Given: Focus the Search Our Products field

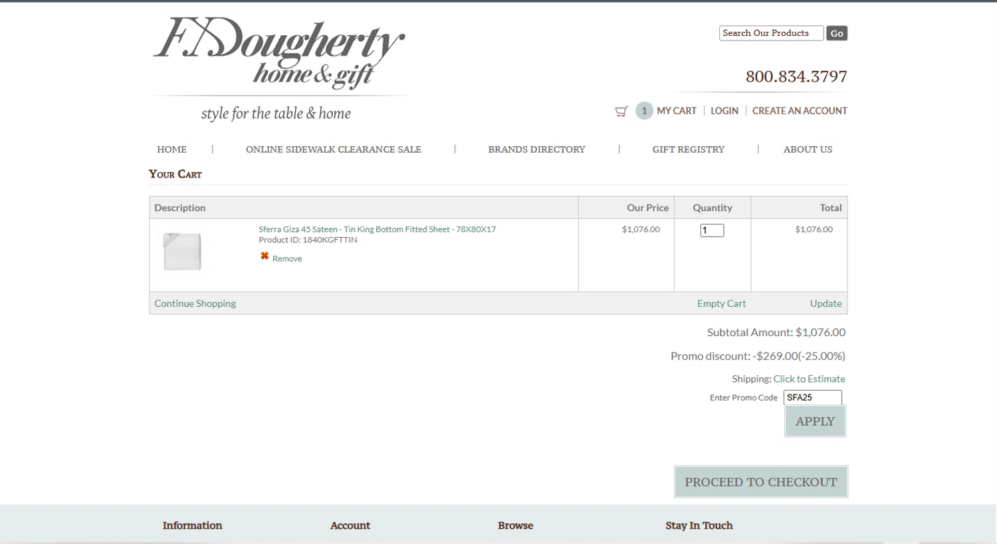Looking at the screenshot, I should (771, 33).
